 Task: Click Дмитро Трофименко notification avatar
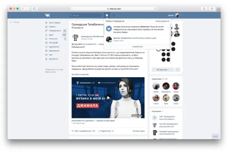pyautogui.click(x=109, y=39)
